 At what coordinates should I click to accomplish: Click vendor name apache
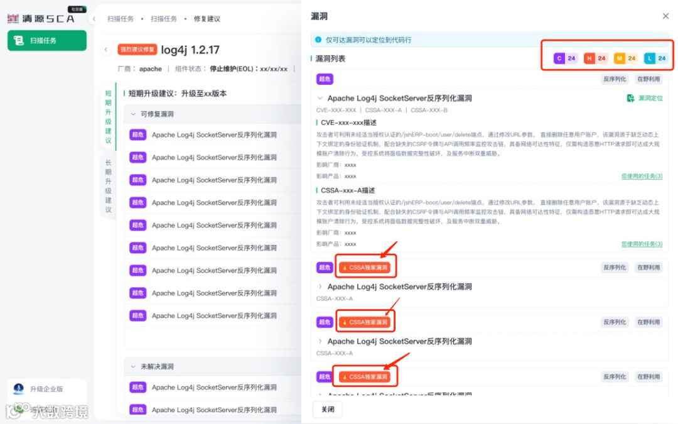tap(150, 69)
